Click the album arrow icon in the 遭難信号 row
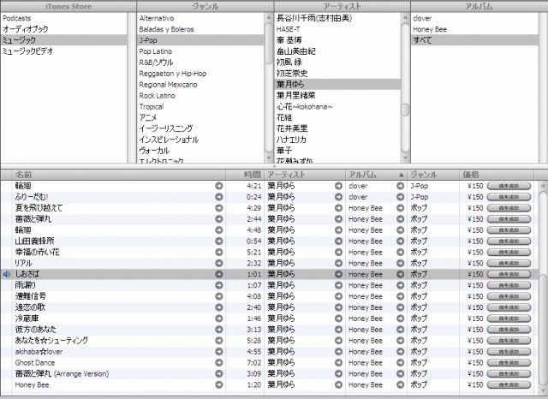Image resolution: width=548 pixels, height=399 pixels. pos(400,296)
